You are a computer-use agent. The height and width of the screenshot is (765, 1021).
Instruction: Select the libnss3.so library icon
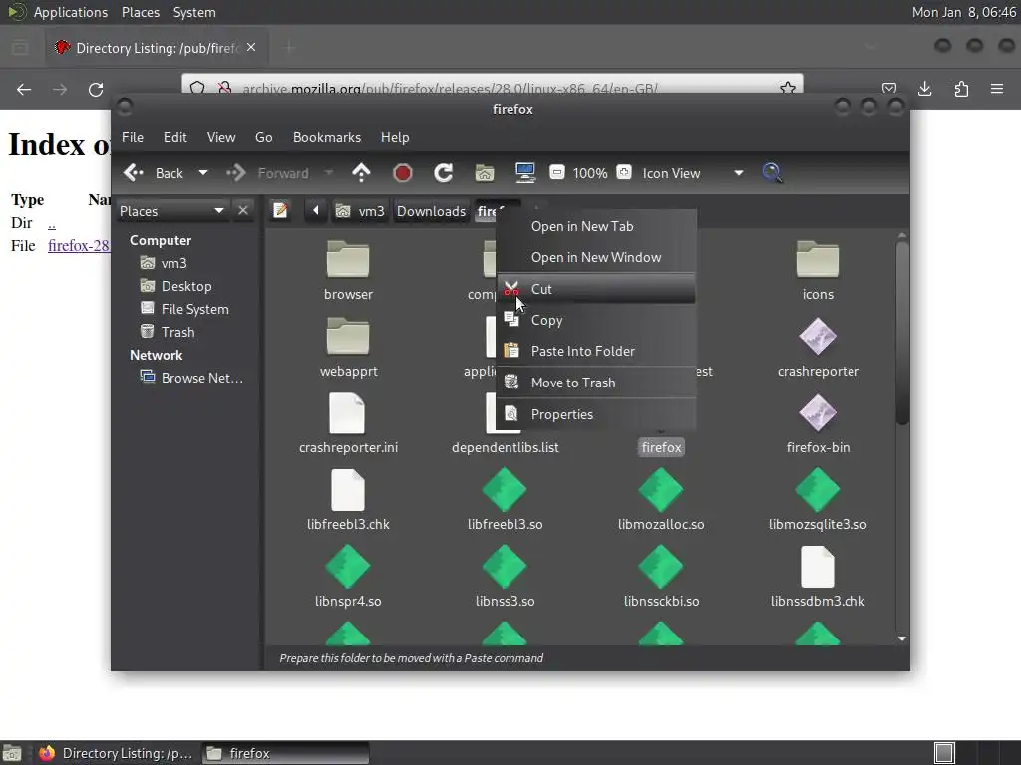[x=505, y=567]
